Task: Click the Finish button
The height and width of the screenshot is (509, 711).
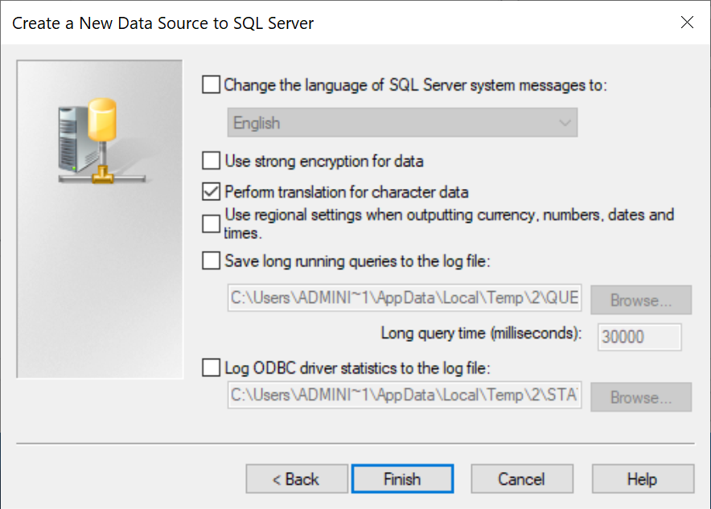Action: click(x=402, y=479)
